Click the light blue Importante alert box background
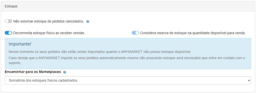The height and width of the screenshot is (93, 256). 128,54
